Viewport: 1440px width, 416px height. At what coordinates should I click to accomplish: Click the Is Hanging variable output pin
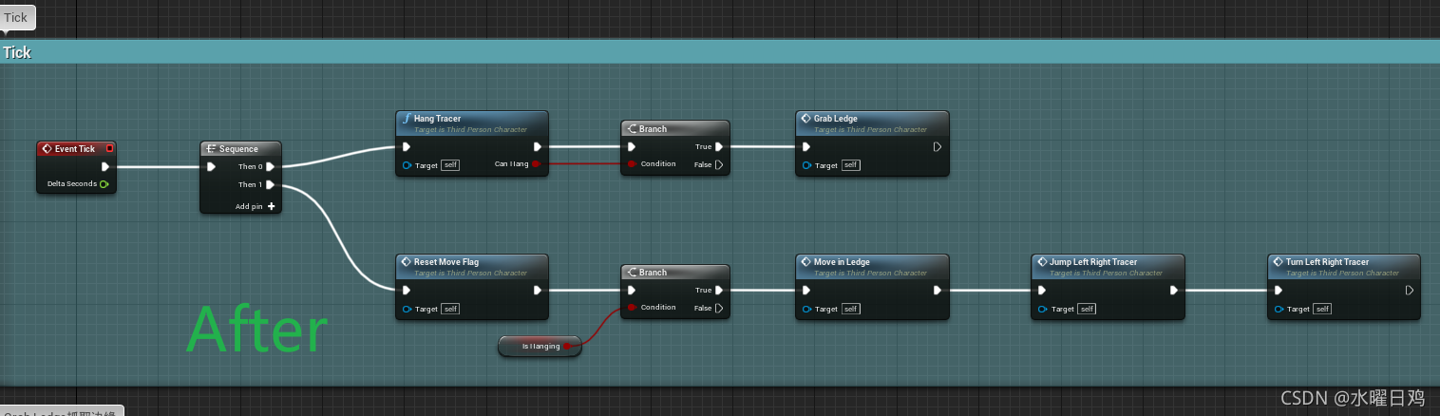pos(568,347)
